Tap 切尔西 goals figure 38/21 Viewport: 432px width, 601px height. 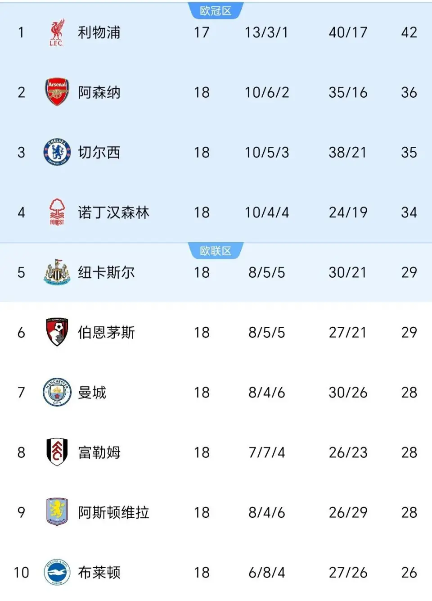pos(348,153)
